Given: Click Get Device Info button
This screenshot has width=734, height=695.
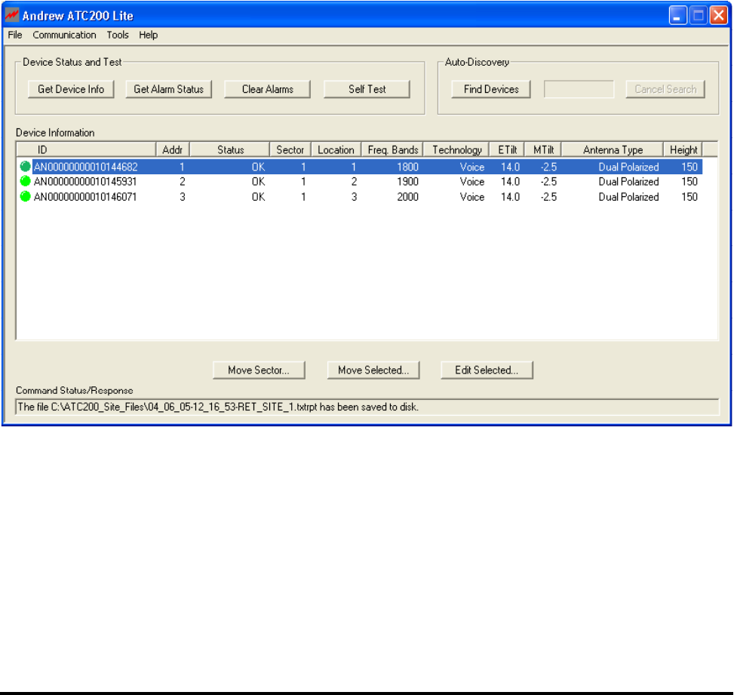Looking at the screenshot, I should click(71, 89).
